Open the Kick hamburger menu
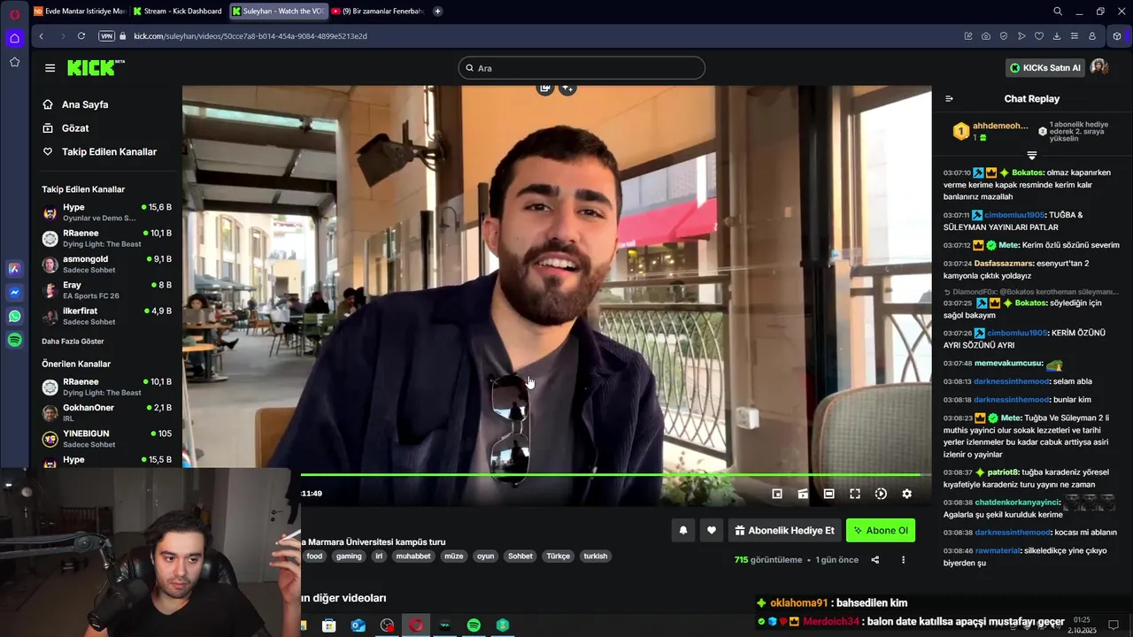The width and height of the screenshot is (1133, 637). point(50,68)
